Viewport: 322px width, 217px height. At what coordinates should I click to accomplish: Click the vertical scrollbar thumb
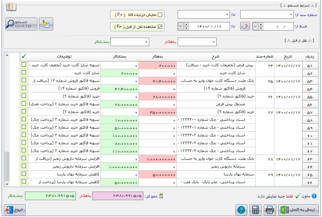click(7, 167)
